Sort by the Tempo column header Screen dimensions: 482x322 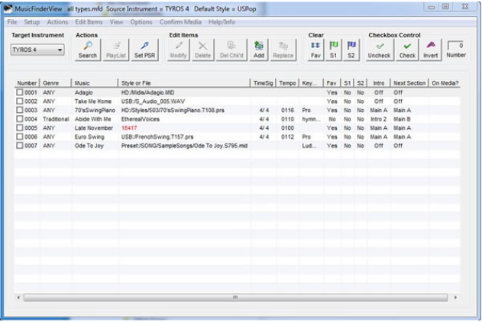287,82
